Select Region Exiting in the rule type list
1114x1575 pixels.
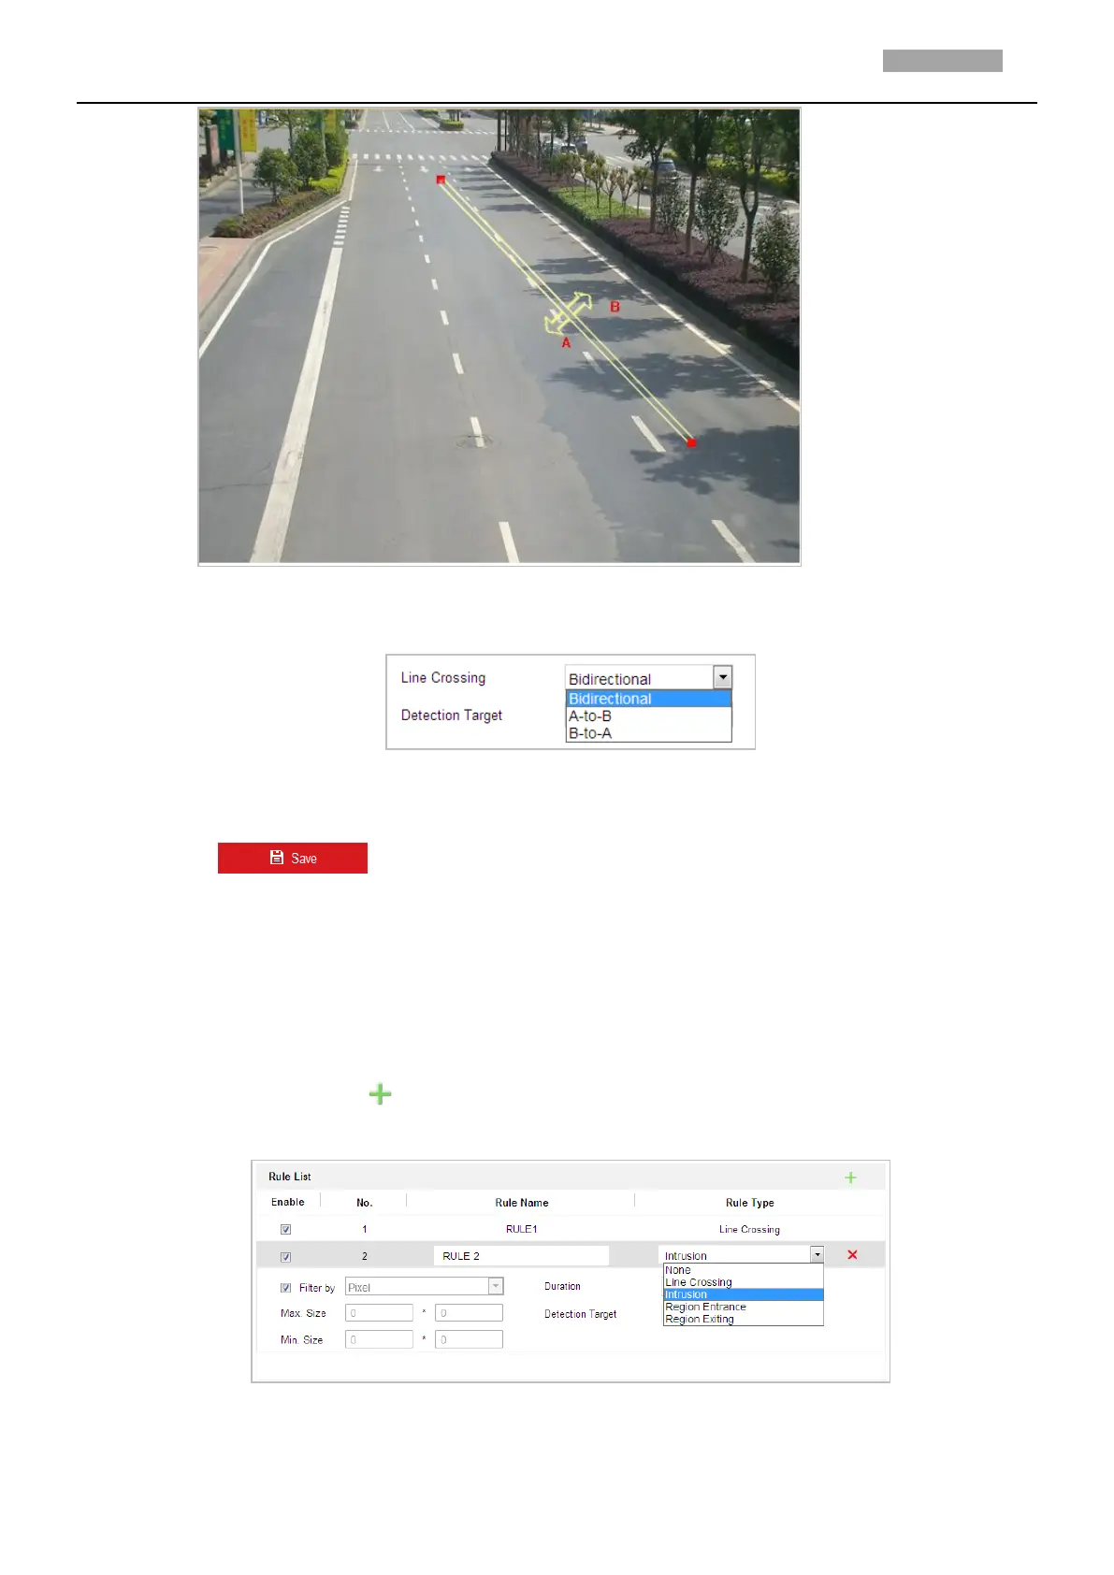pos(743,1319)
